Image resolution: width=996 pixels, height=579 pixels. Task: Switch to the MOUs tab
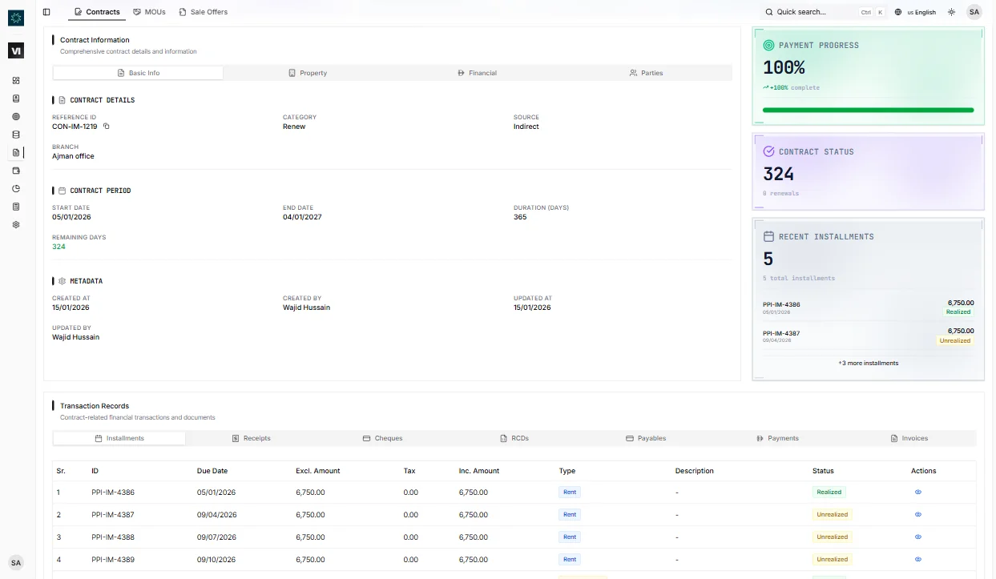click(x=149, y=11)
